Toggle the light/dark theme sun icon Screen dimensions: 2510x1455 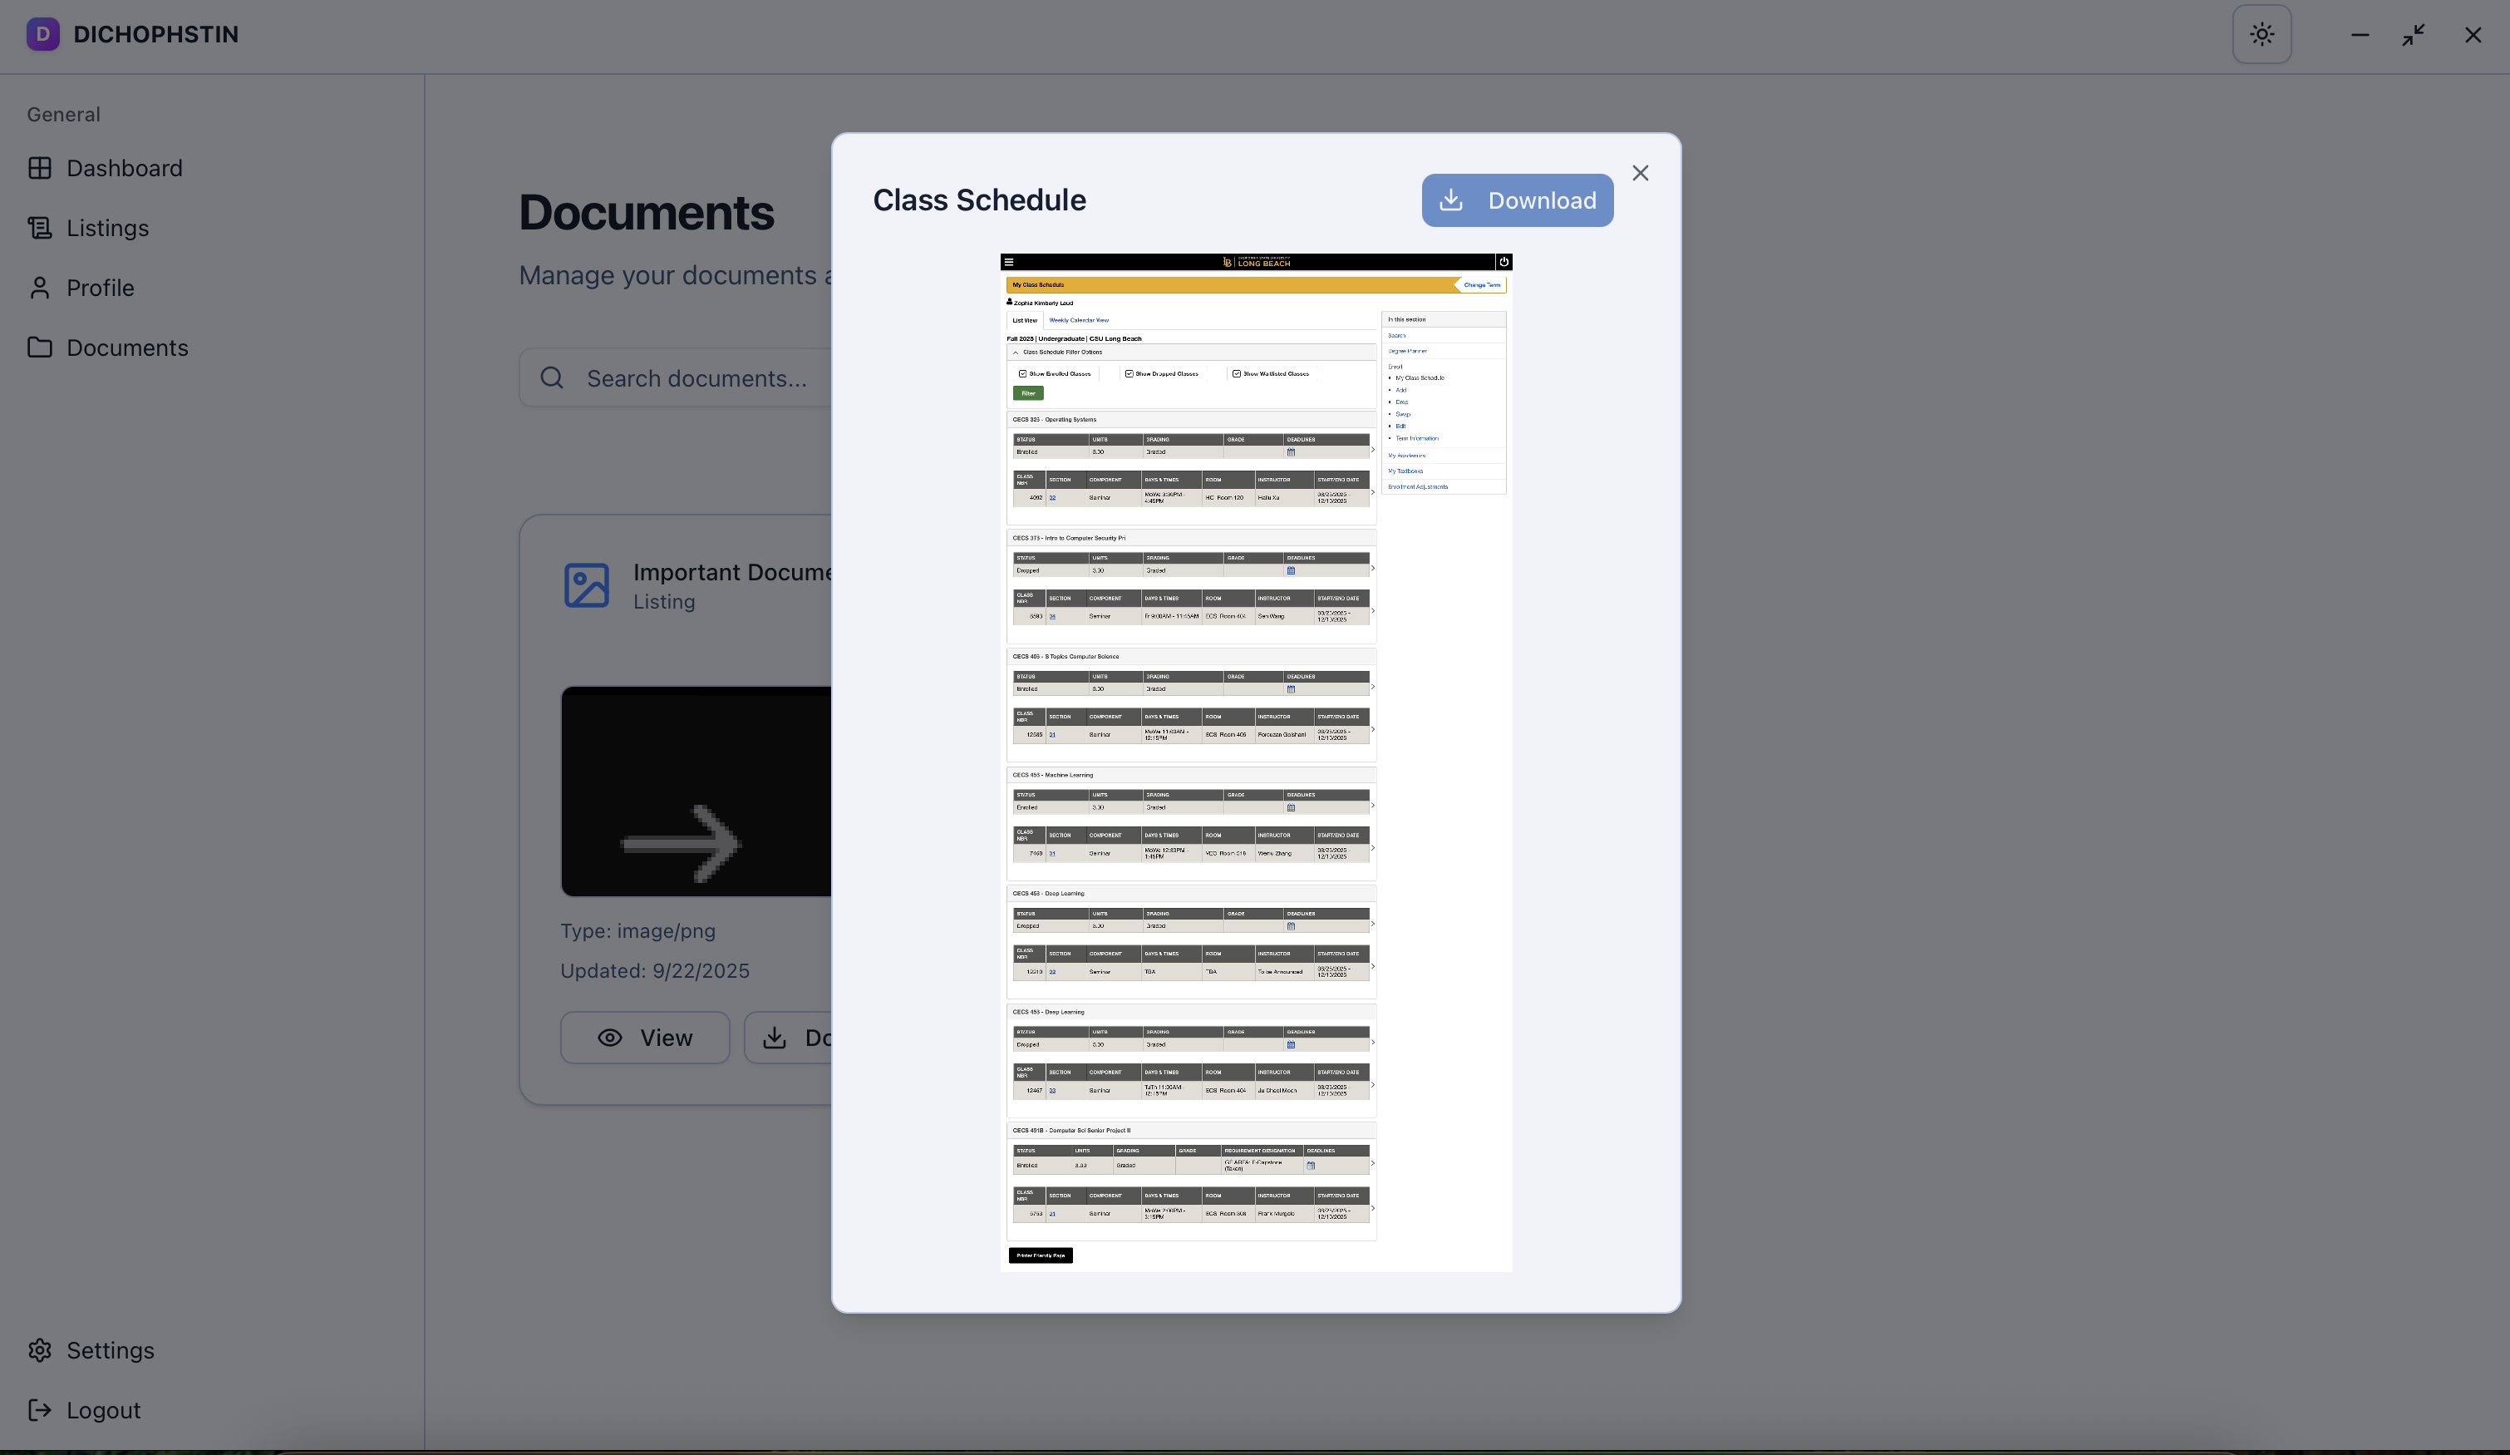[x=2261, y=35]
